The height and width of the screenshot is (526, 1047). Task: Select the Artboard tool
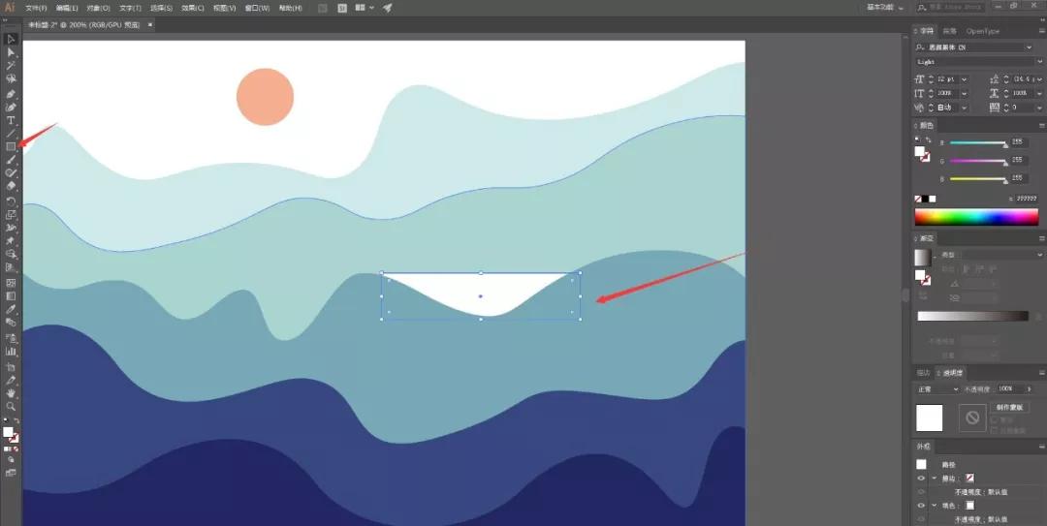11,367
